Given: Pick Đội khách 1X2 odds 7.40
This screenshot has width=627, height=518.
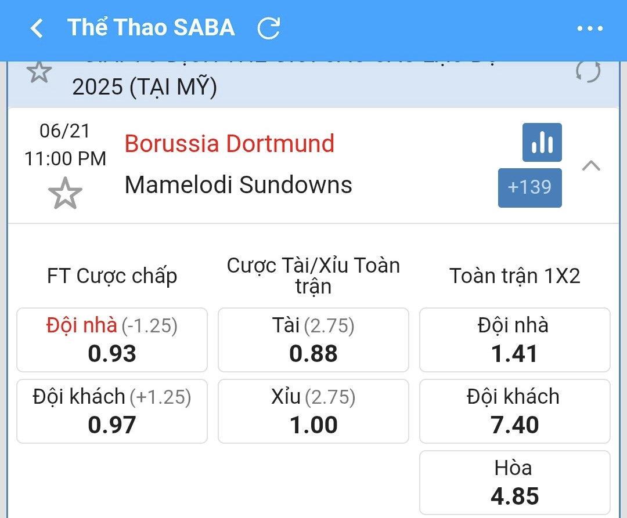Looking at the screenshot, I should (514, 411).
